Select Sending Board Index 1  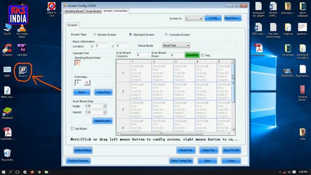pos(78,63)
